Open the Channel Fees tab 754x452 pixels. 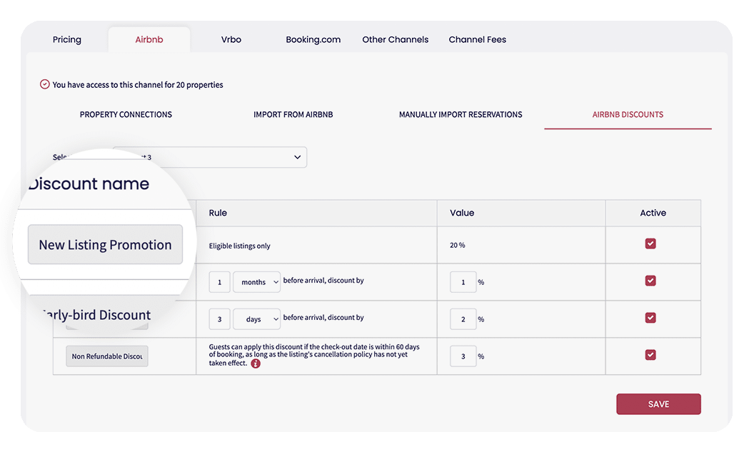478,39
